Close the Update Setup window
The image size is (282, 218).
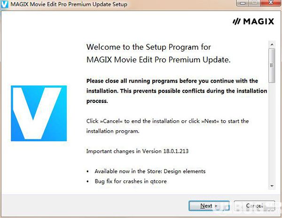(x=271, y=3)
